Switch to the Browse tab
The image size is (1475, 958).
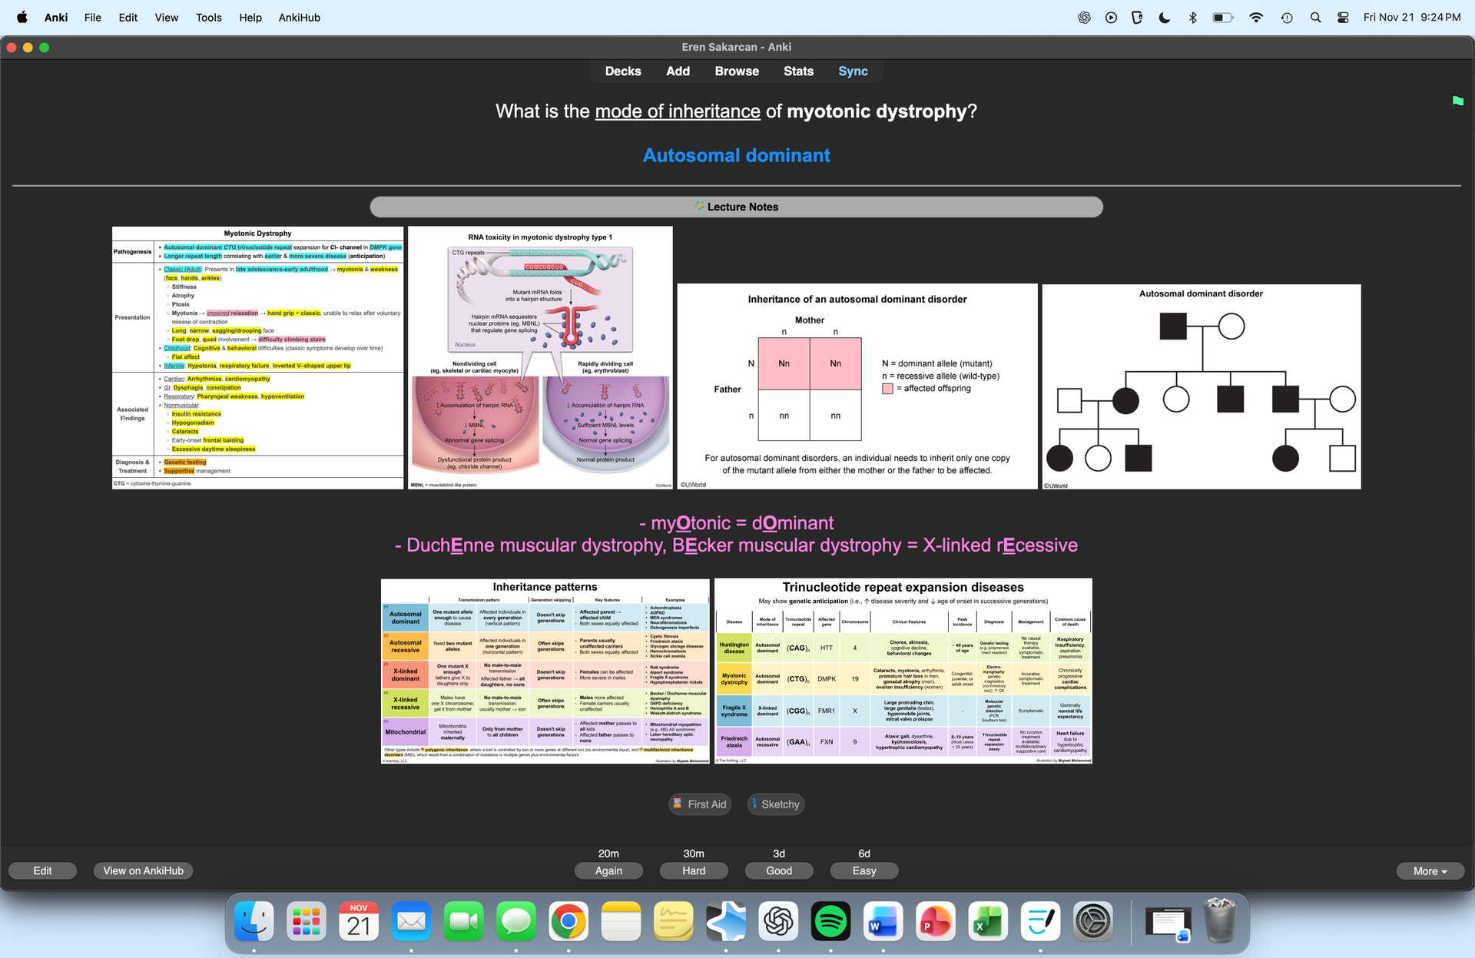[736, 71]
